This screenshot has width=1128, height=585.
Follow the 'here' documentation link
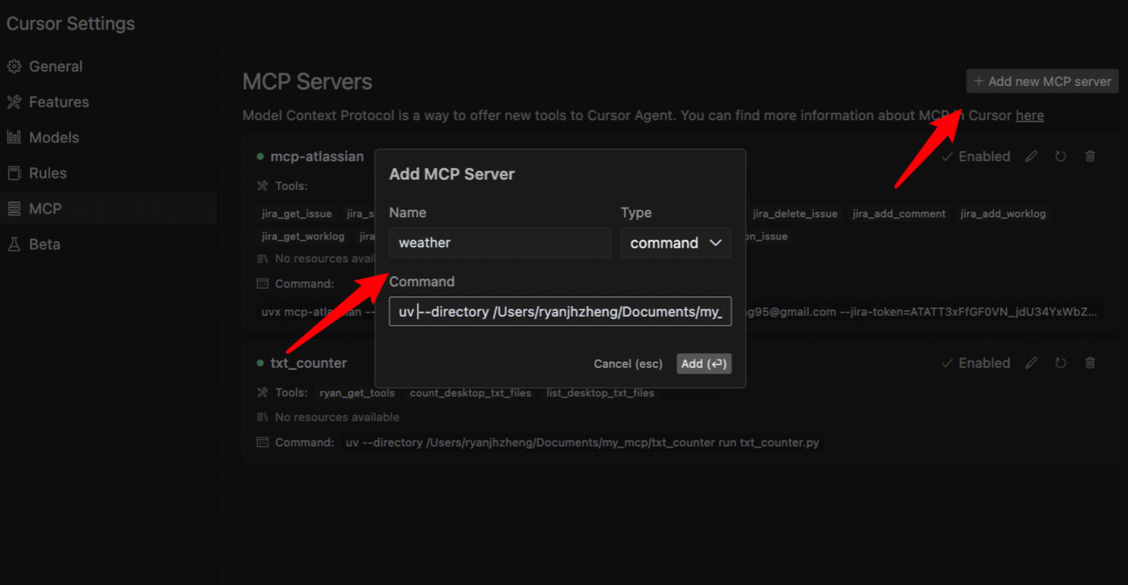pyautogui.click(x=1029, y=116)
